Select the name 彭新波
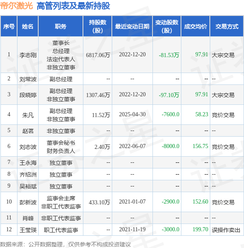 [x=28, y=202]
